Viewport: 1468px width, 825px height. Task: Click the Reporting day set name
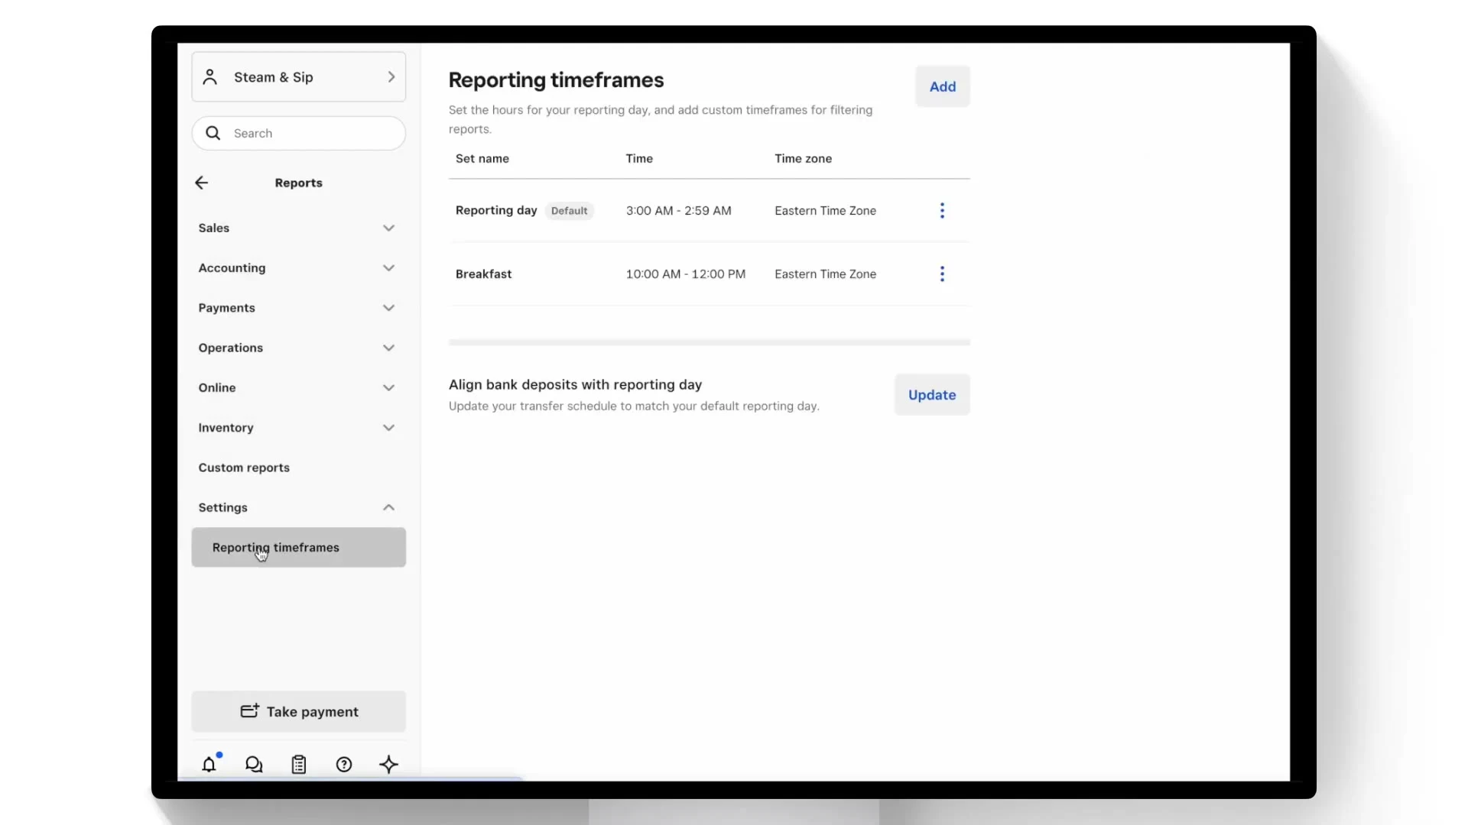coord(496,210)
